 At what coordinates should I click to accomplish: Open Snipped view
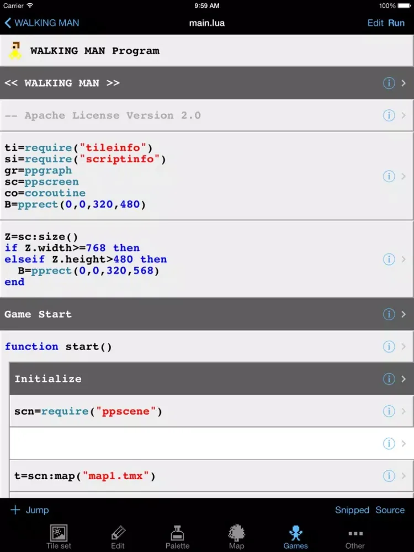[352, 509]
